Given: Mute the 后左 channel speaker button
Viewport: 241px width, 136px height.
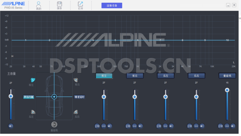Looking at the screenshot, I should coord(171,126).
